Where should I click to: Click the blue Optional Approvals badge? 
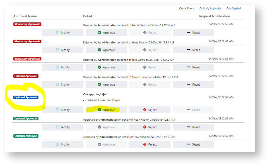click(x=26, y=97)
